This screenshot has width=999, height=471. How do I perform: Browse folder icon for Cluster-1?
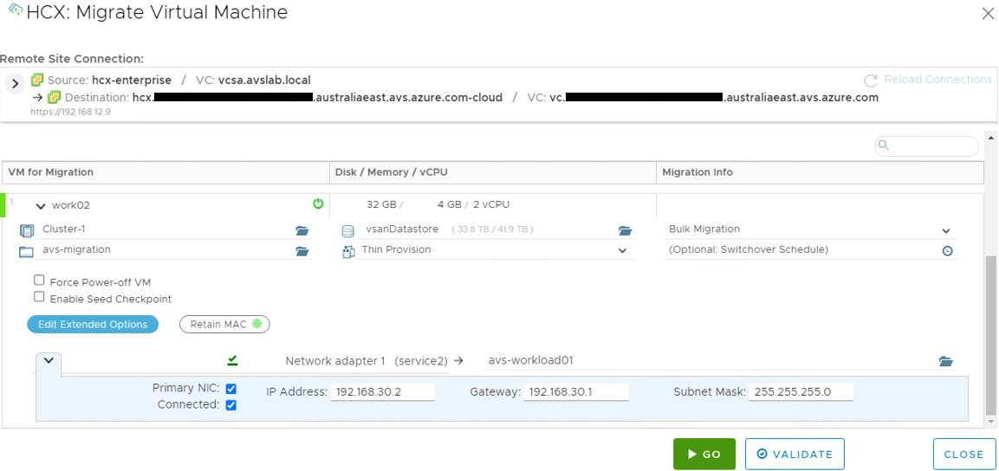(302, 230)
